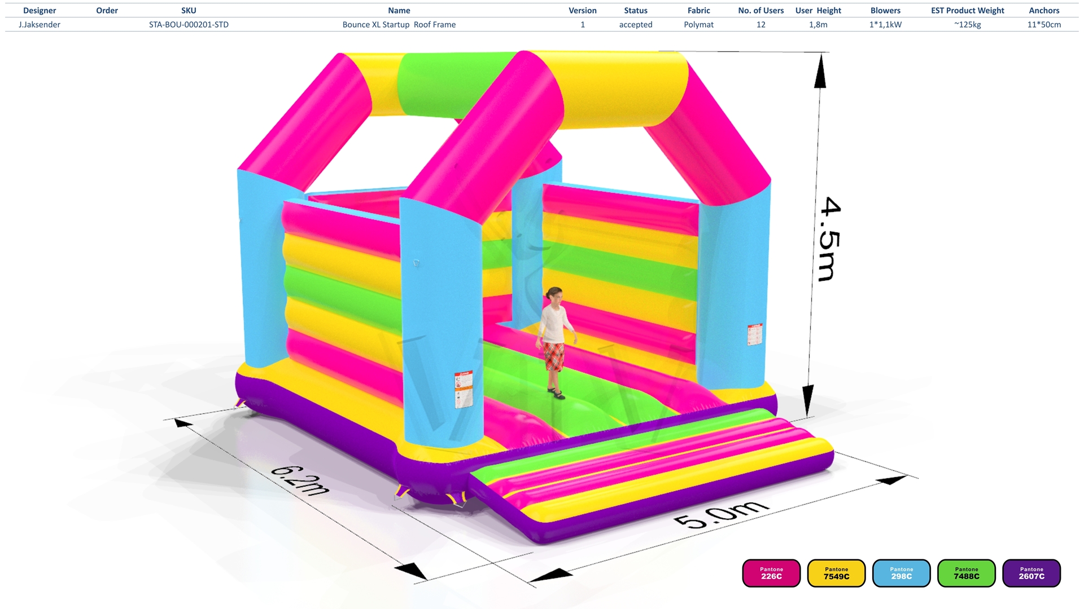Click the No. of Users header
1084x609 pixels.
[761, 11]
